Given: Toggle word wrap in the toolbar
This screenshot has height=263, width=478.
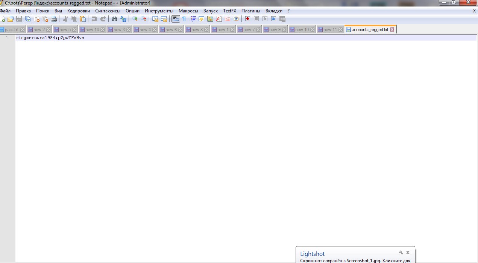Looking at the screenshot, I should (x=175, y=19).
